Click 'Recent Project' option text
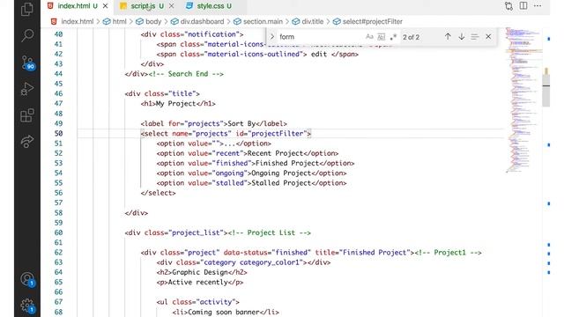 click(x=275, y=153)
